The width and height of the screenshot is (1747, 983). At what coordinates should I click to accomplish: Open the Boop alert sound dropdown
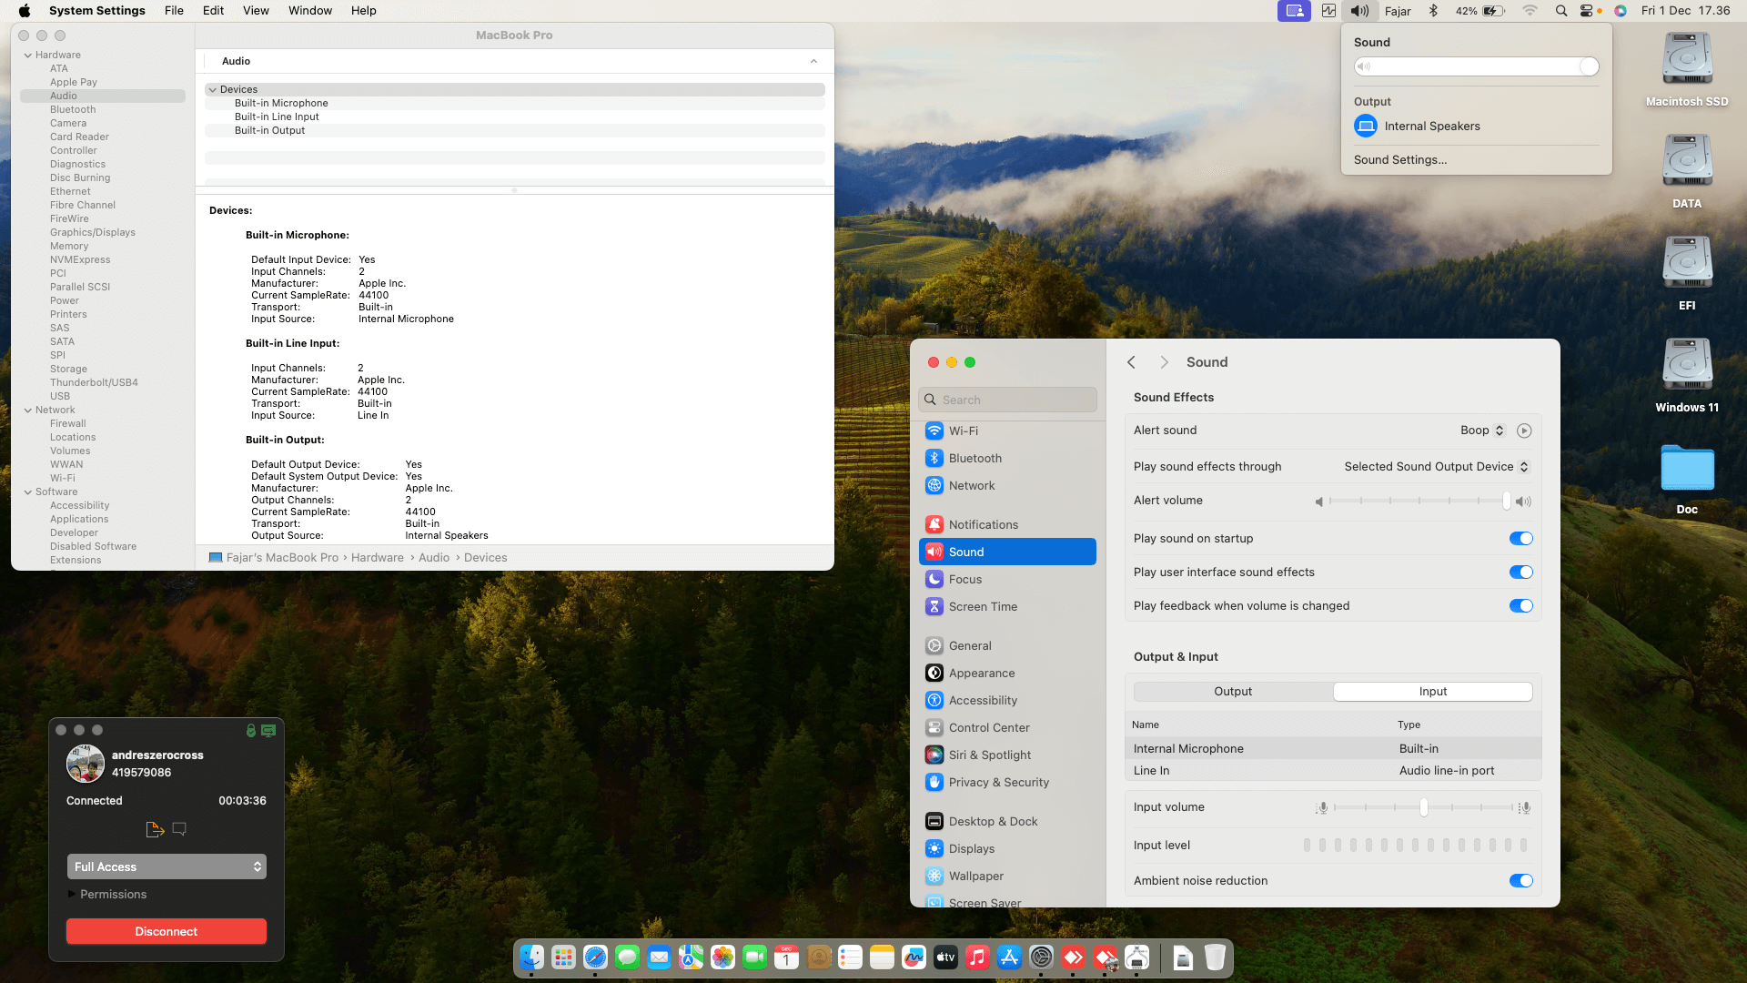(1482, 431)
